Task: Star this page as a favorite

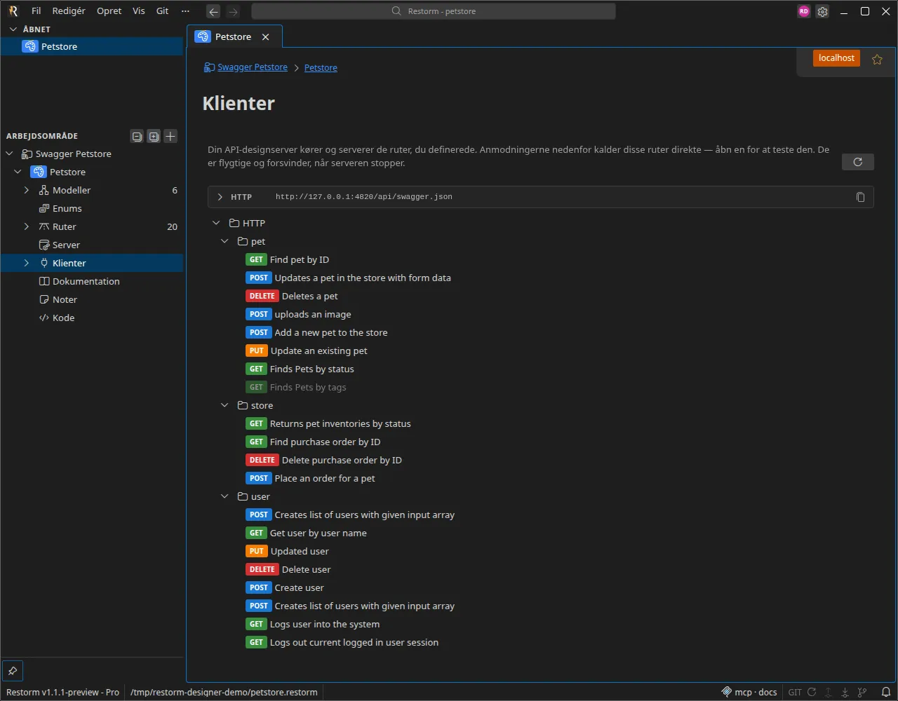Action: [x=877, y=60]
